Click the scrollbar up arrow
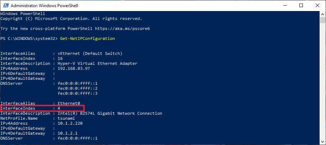The height and width of the screenshot is (145, 326). click(x=323, y=14)
